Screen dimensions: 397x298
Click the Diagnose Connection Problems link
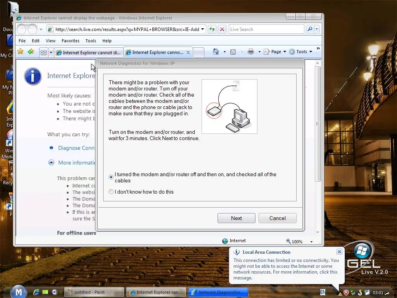(76, 148)
